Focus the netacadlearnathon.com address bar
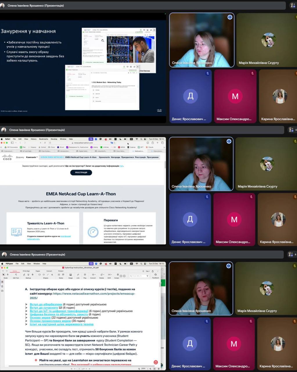 click(x=82, y=143)
